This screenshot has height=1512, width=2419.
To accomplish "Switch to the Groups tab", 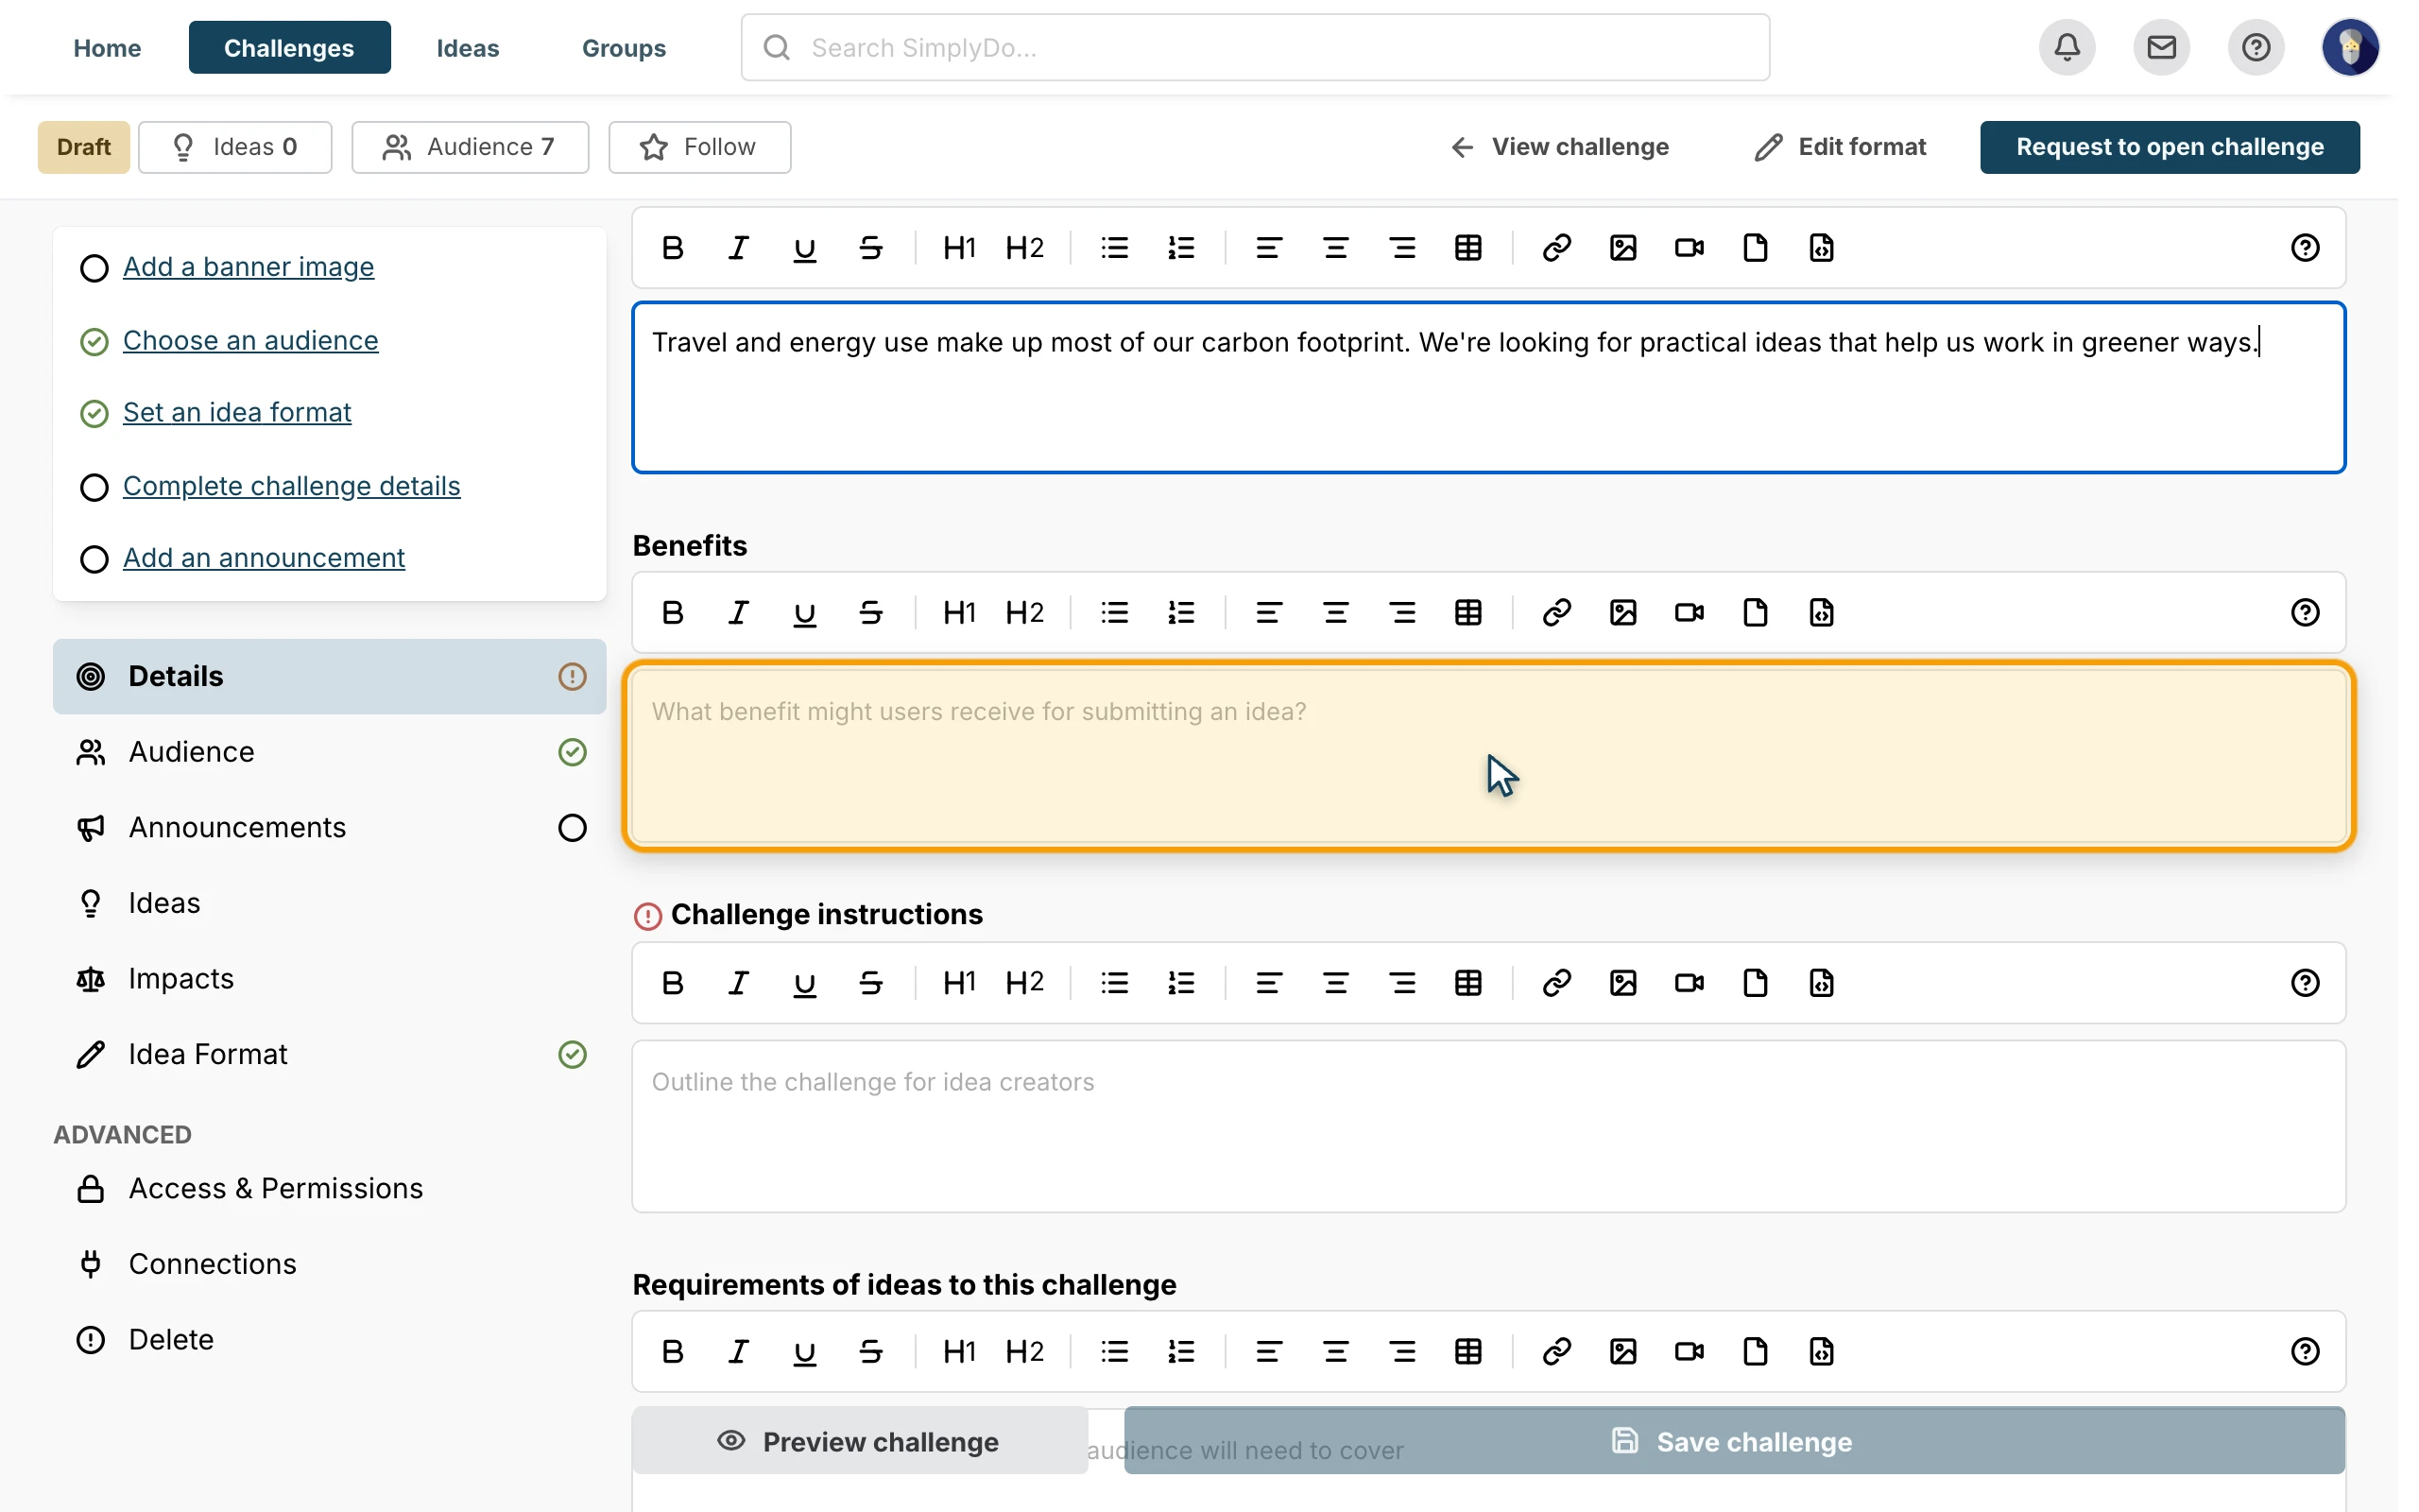I will (x=624, y=48).
